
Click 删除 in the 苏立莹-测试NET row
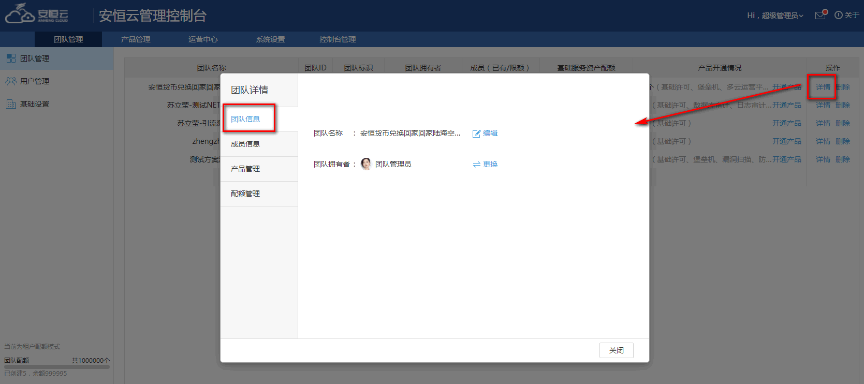[843, 105]
